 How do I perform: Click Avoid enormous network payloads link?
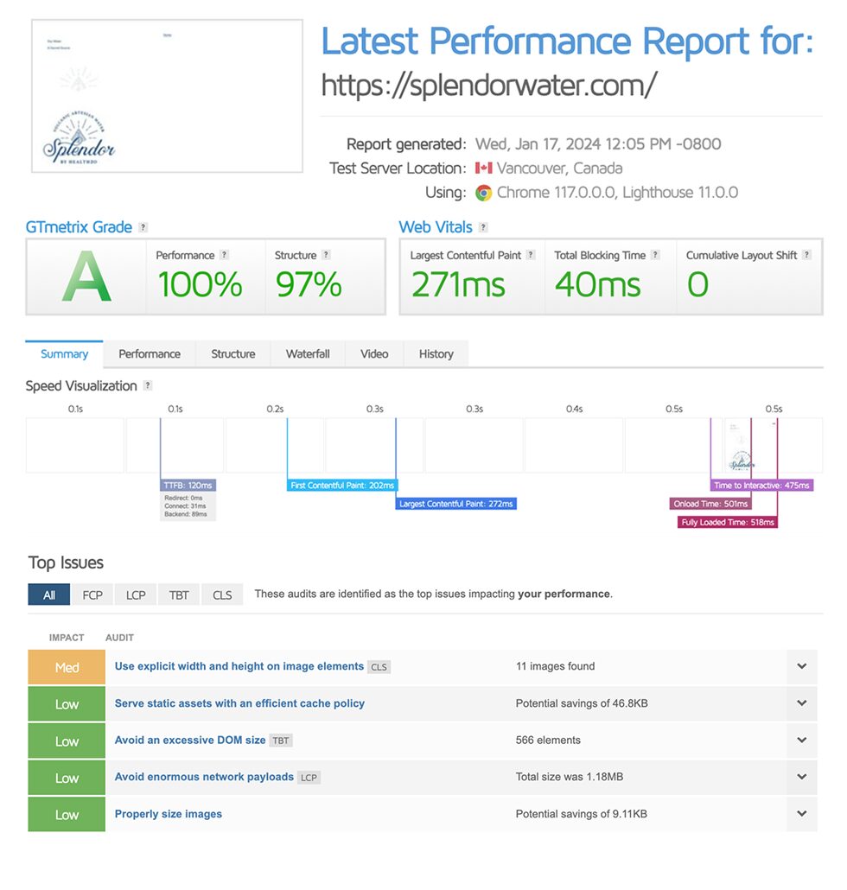(204, 777)
